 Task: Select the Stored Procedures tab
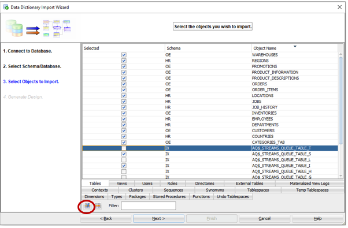coord(169,197)
